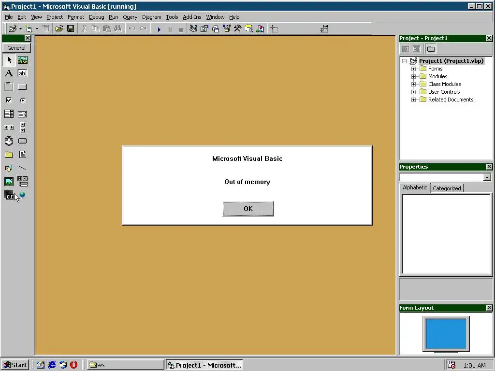Click the Find binoculars toolbar icon
The width and height of the screenshot is (495, 371).
click(118, 29)
